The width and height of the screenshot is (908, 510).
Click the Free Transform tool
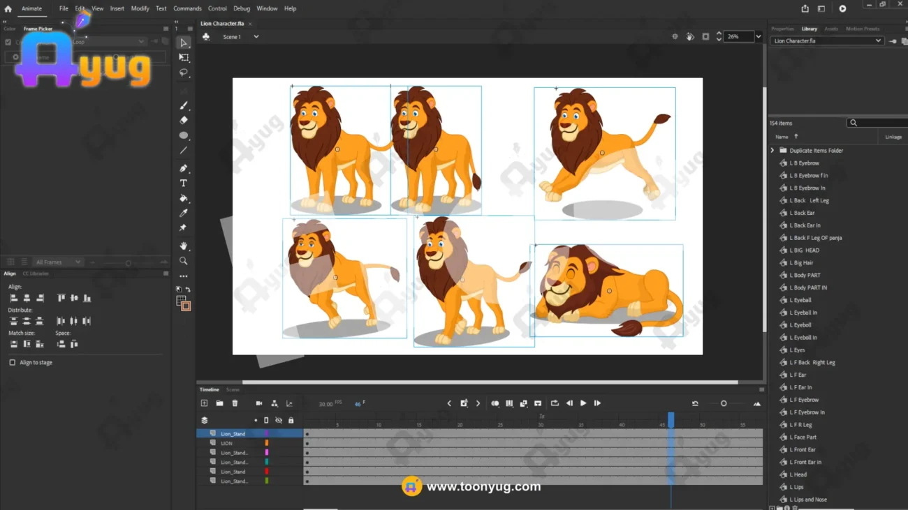(x=184, y=57)
